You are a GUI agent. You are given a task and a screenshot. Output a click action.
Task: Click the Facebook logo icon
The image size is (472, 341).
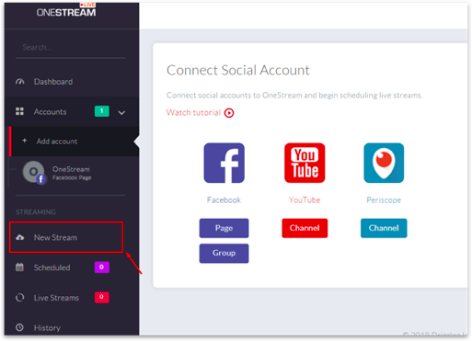click(224, 163)
